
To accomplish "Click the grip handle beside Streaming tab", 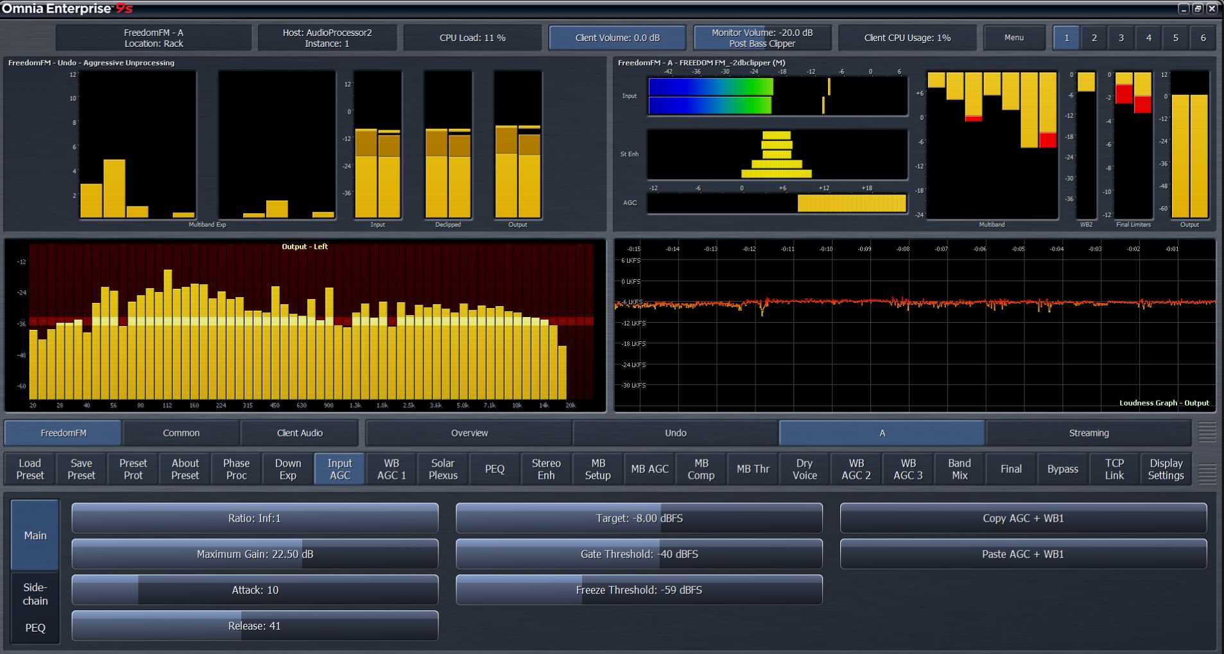I will 1207,433.
